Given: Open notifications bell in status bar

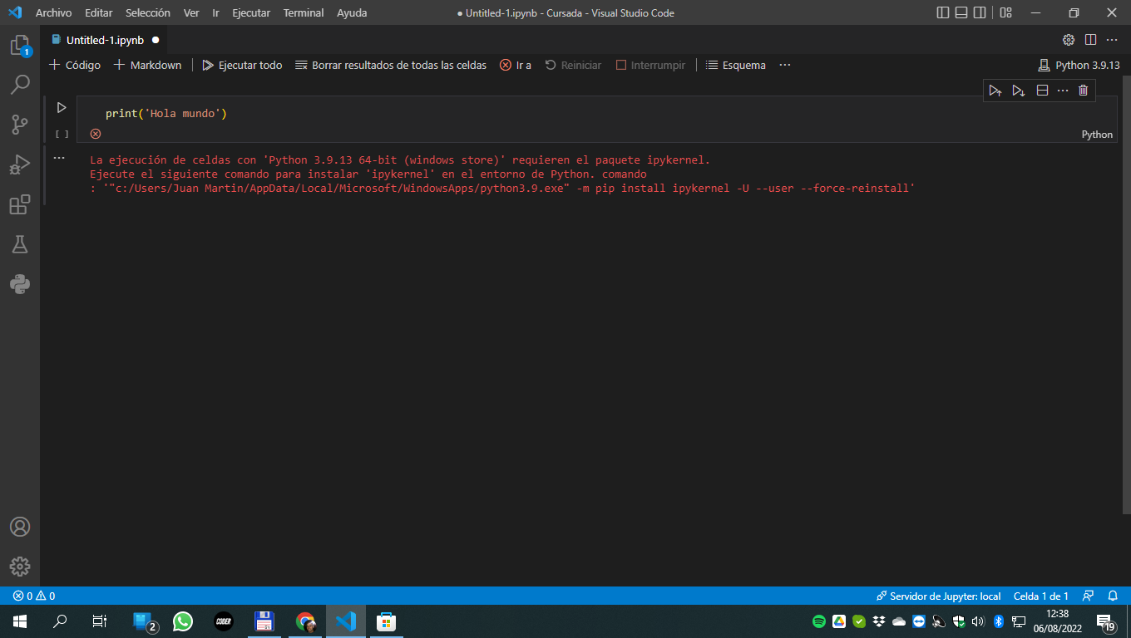Looking at the screenshot, I should coord(1113,596).
